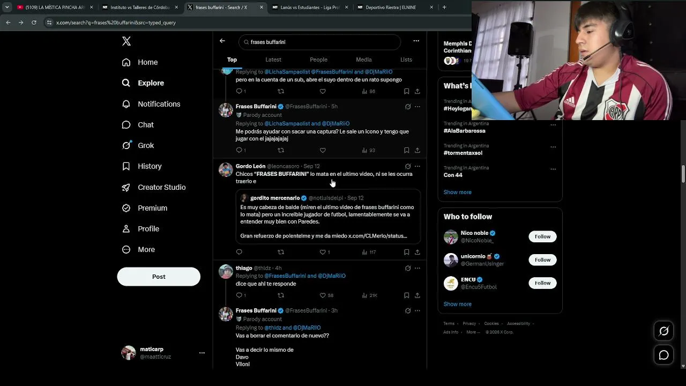Click the Post button
The image size is (686, 386).
pyautogui.click(x=159, y=277)
